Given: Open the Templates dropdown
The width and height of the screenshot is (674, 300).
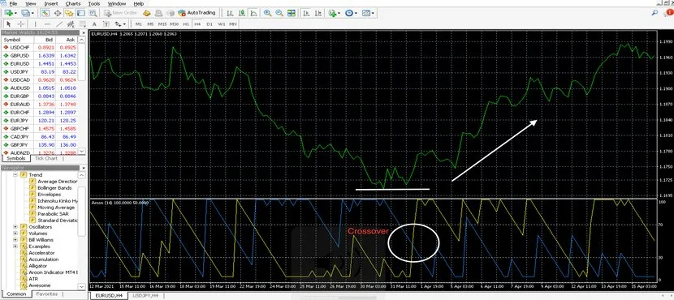Looking at the screenshot, I should [368, 13].
